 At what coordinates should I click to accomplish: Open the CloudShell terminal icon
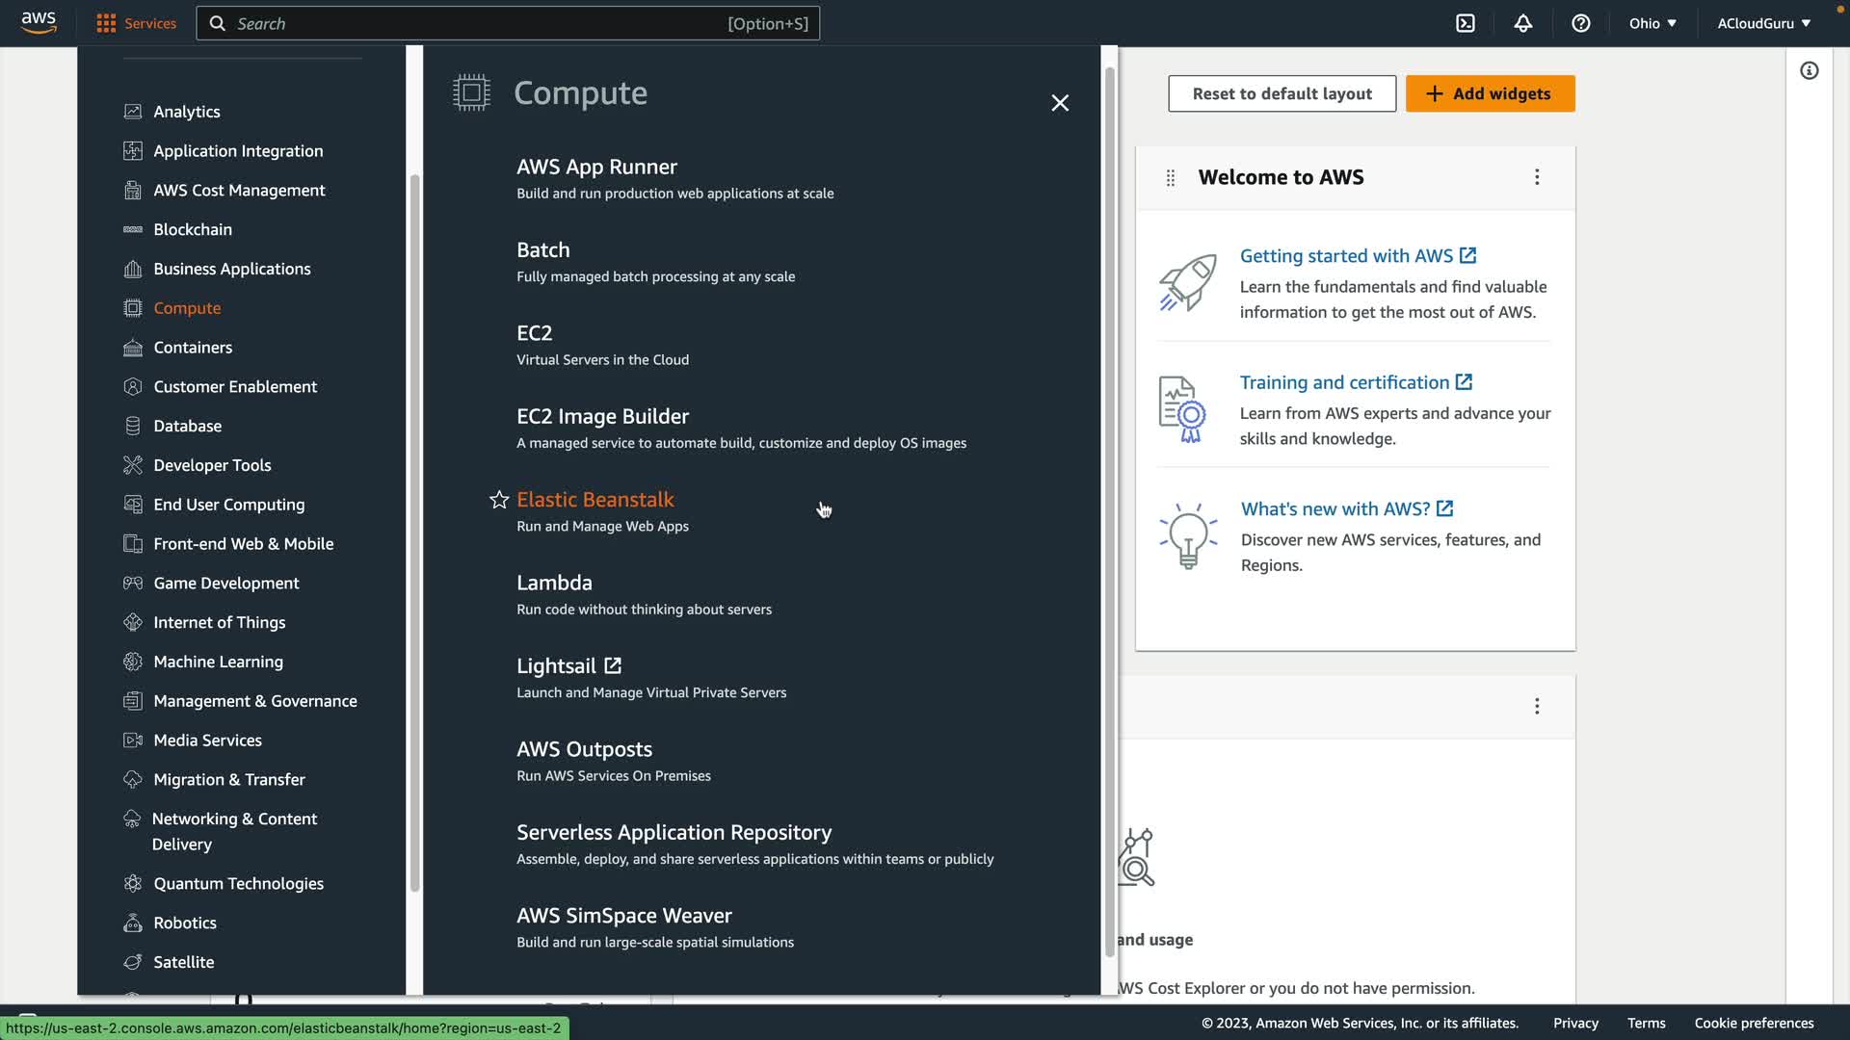1465,23
